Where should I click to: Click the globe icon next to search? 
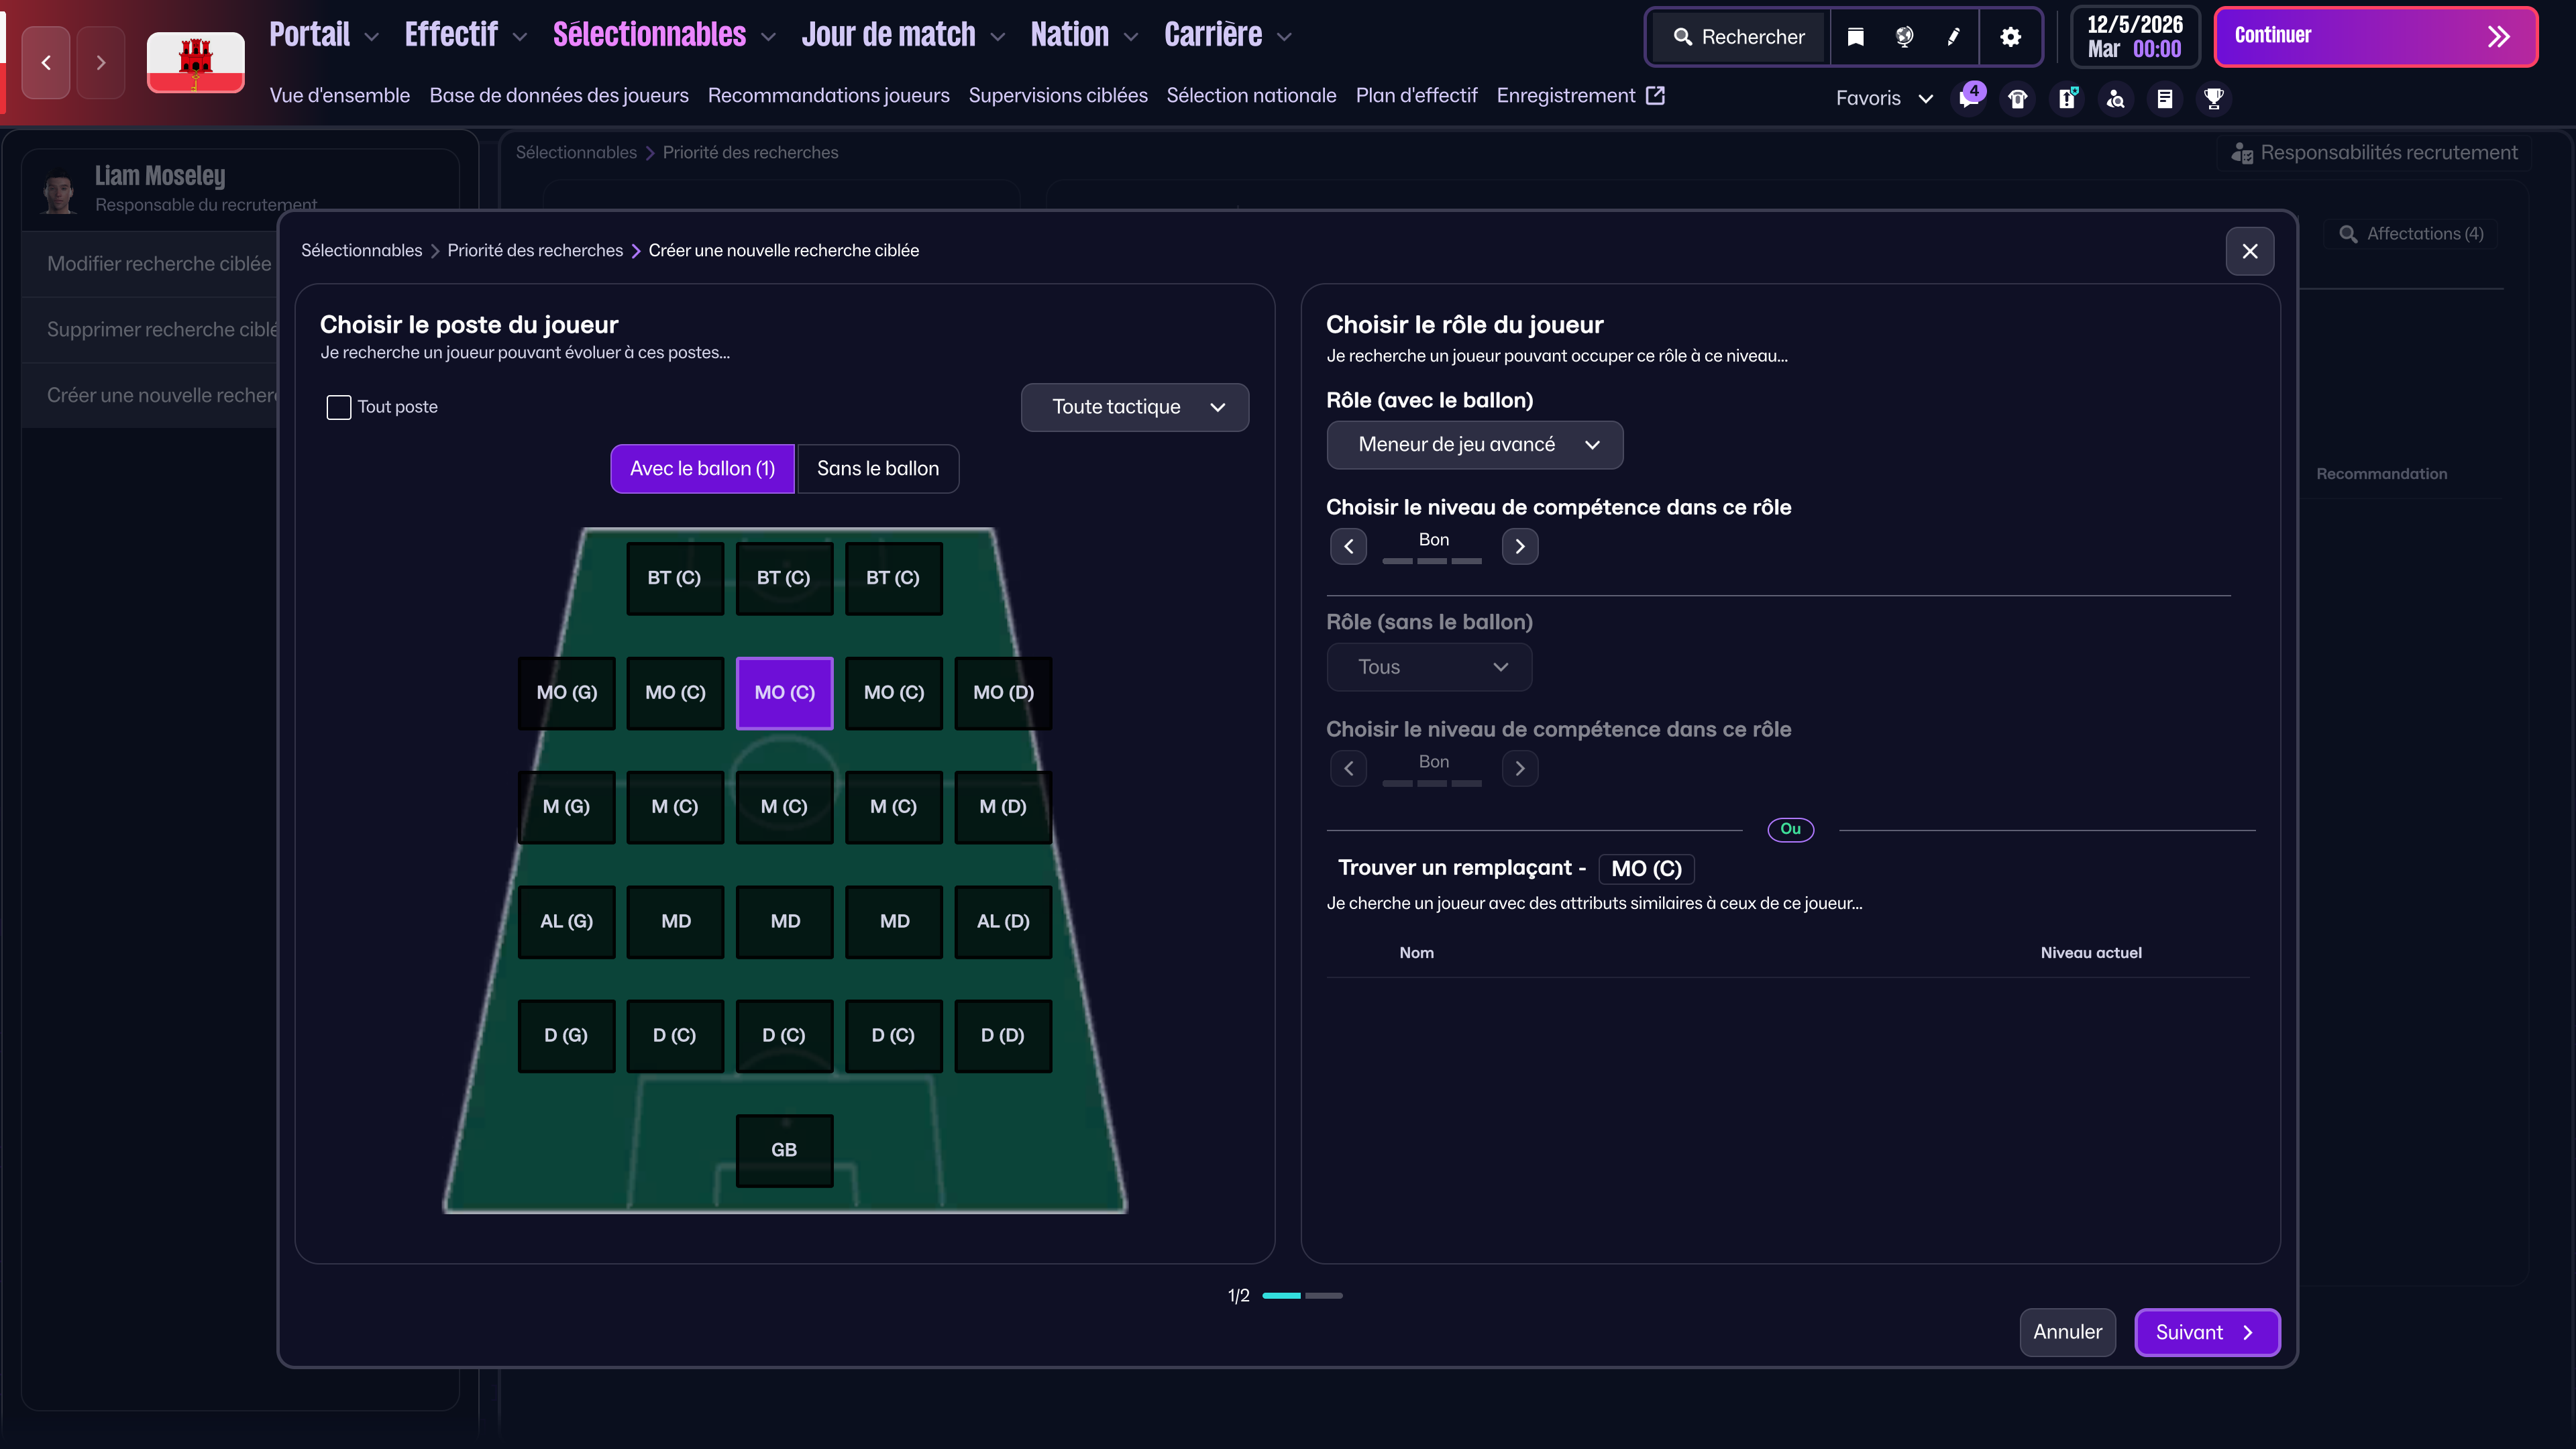[1904, 37]
